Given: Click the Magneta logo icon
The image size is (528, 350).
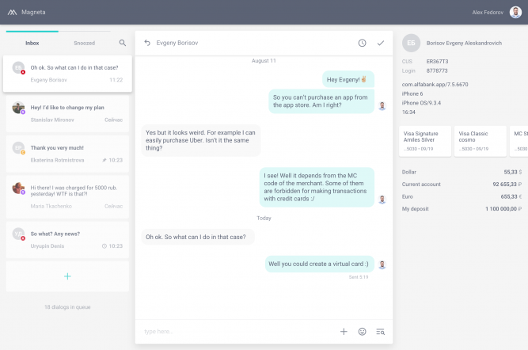Looking at the screenshot, I should (13, 12).
